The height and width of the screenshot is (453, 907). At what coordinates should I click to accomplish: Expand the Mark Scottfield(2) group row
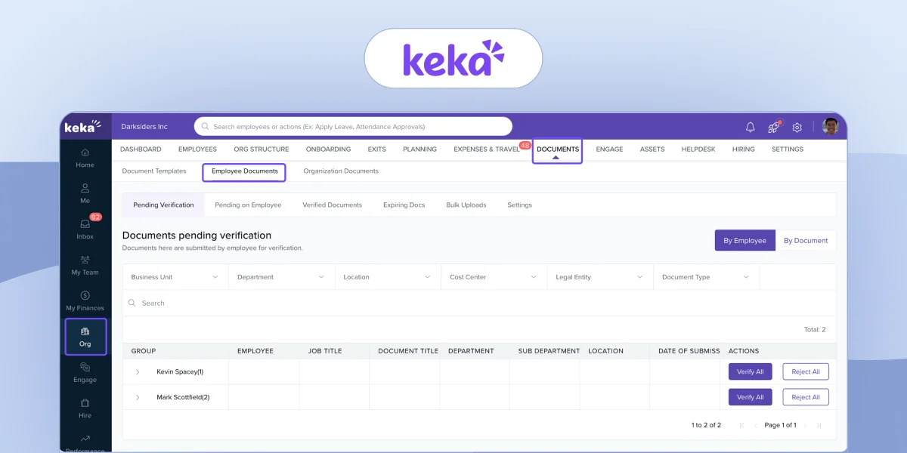point(138,397)
